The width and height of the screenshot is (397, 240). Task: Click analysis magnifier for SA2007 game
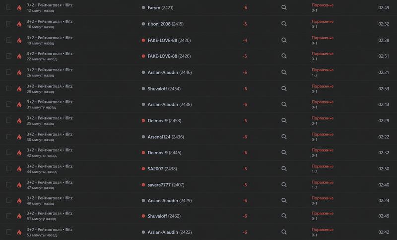click(284, 169)
